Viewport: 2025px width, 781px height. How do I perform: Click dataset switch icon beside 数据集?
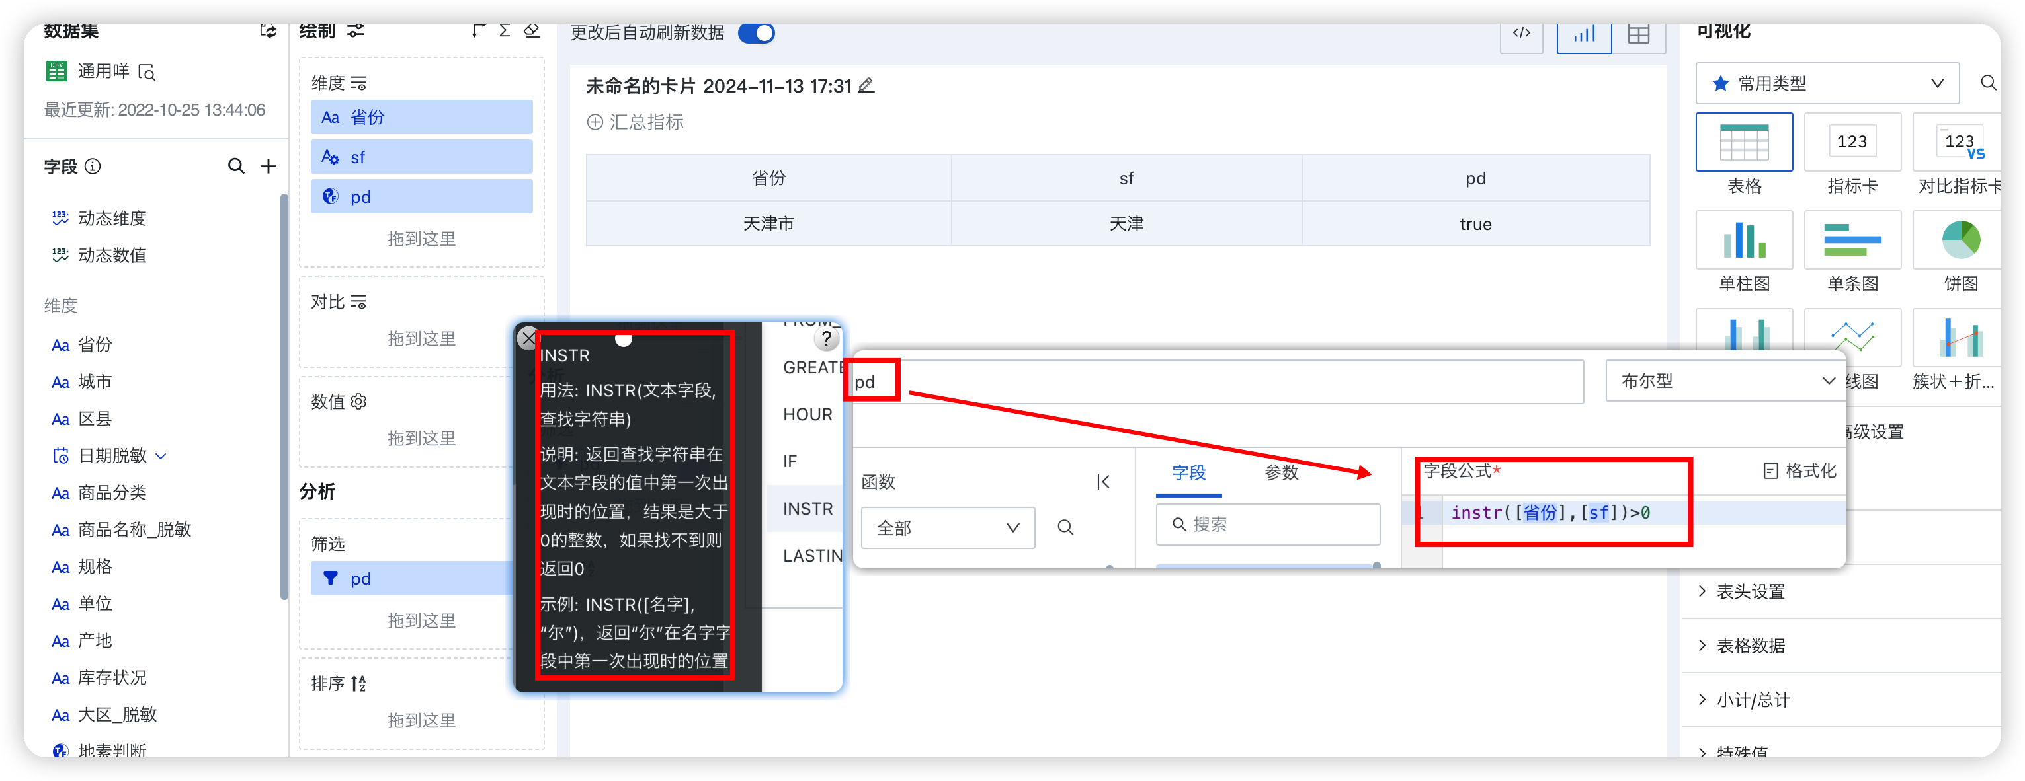point(268,32)
